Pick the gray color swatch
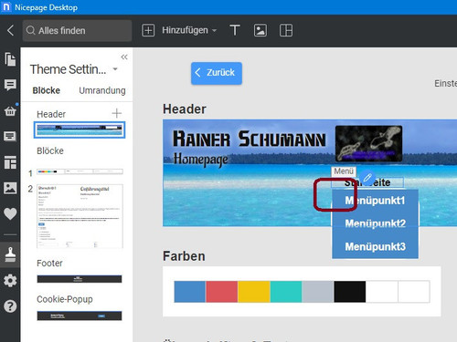This screenshot has height=342, width=457. coord(318,292)
